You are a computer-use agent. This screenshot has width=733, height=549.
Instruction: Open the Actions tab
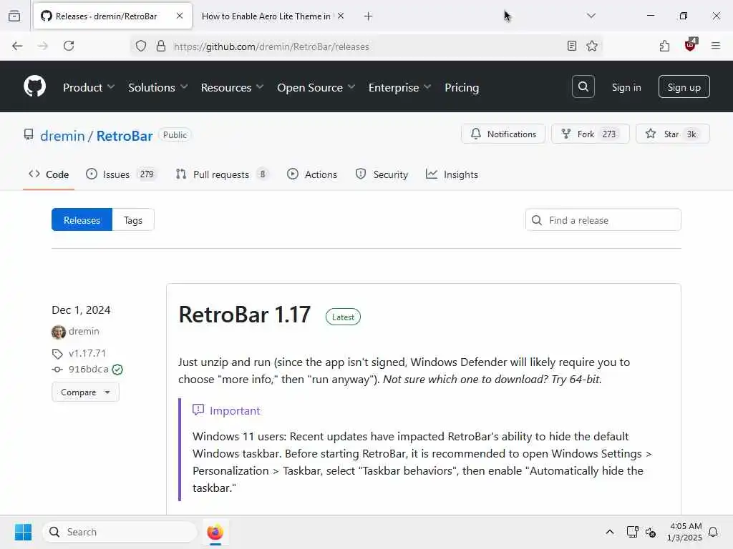[x=312, y=174]
